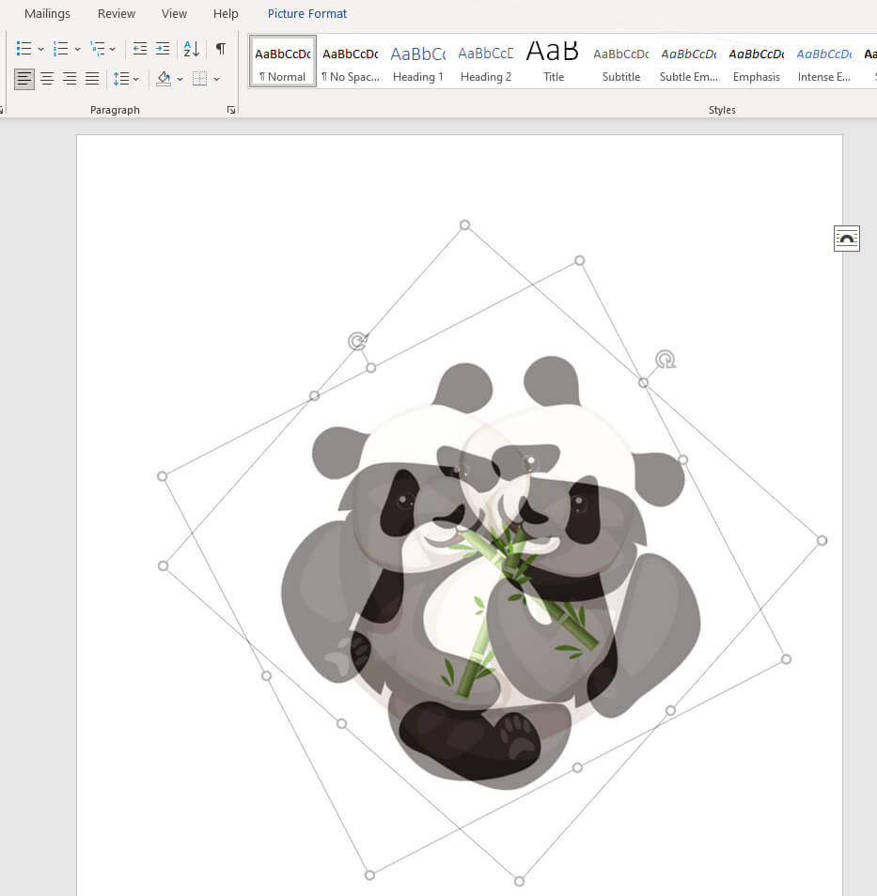Click the Bullets list icon

click(24, 49)
